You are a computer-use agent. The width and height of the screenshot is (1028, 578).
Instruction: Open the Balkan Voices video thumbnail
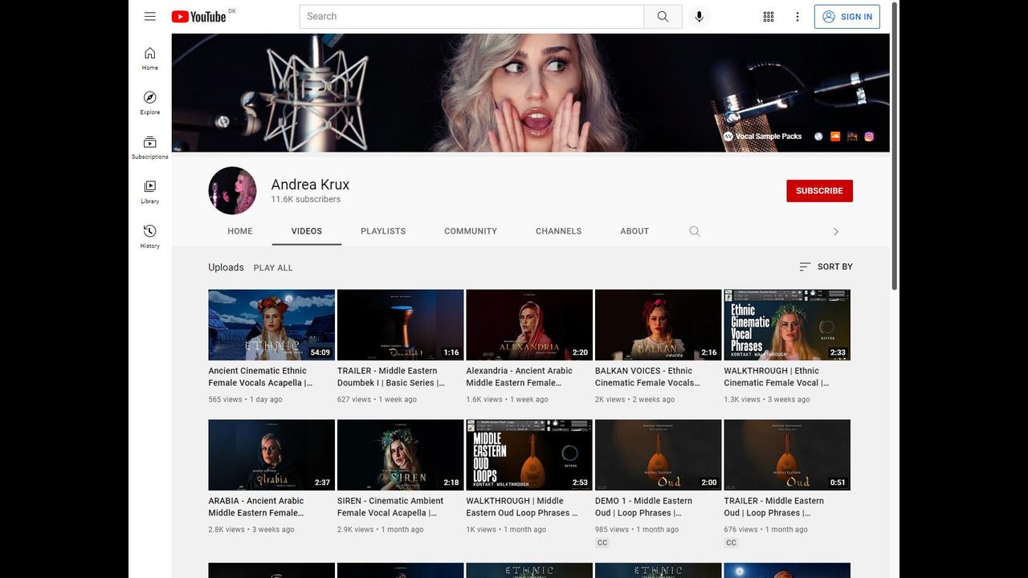click(x=658, y=324)
